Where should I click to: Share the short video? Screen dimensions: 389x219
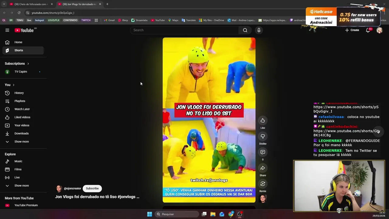point(263,168)
